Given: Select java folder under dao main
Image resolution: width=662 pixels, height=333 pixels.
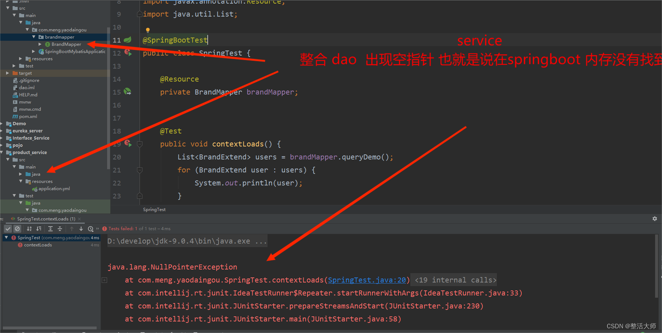Looking at the screenshot, I should [36, 23].
